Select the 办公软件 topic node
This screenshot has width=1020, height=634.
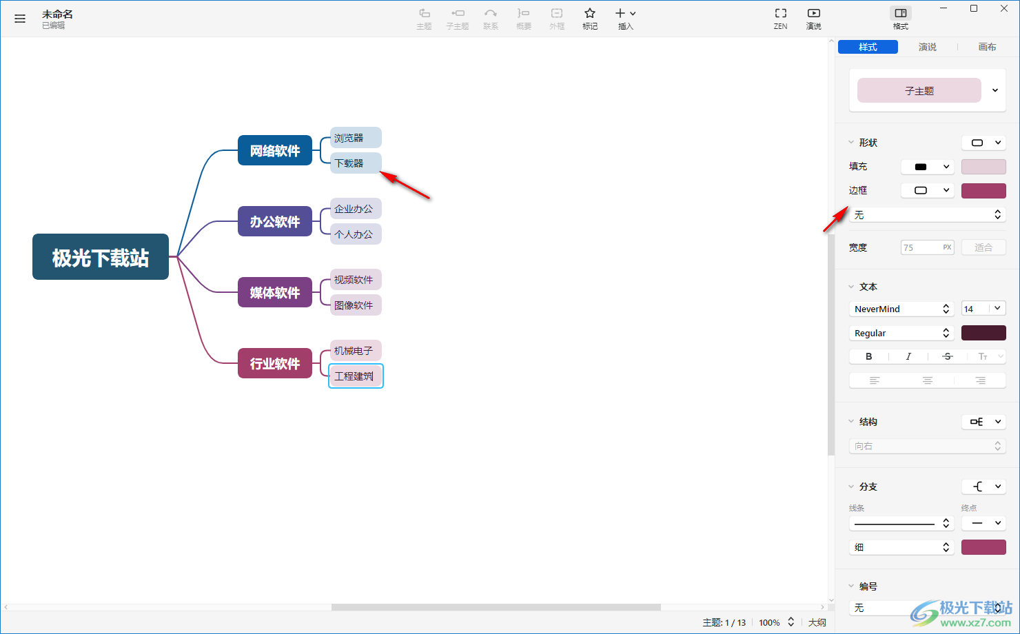click(275, 221)
